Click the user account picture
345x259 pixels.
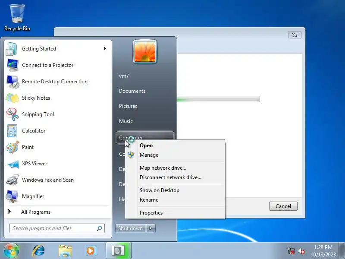coord(145,51)
